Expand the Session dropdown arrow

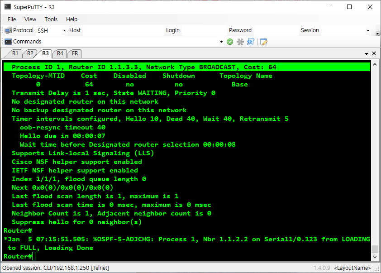point(368,31)
